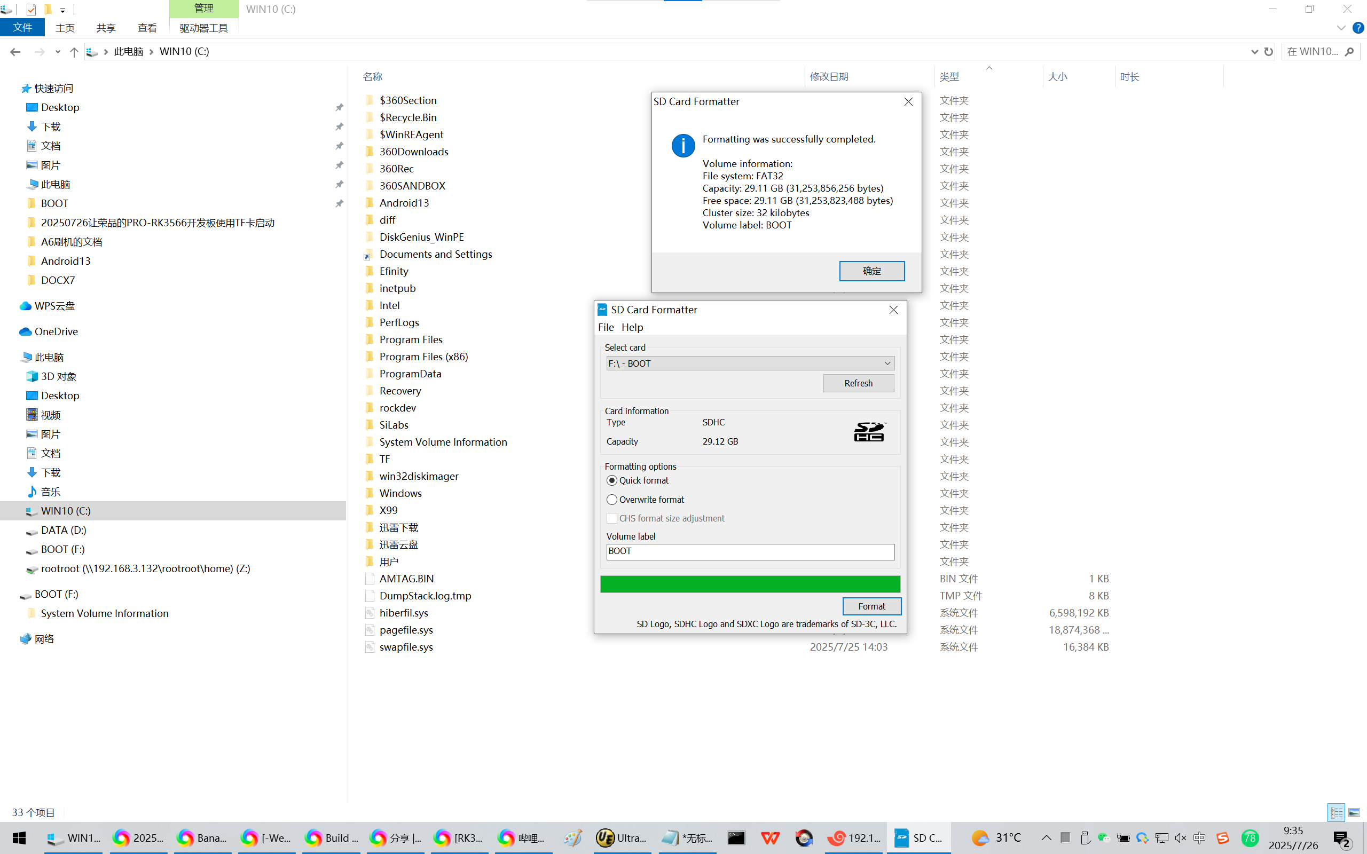Viewport: 1367px width, 854px height.
Task: Open File menu in SD Card Formatter
Action: (606, 327)
